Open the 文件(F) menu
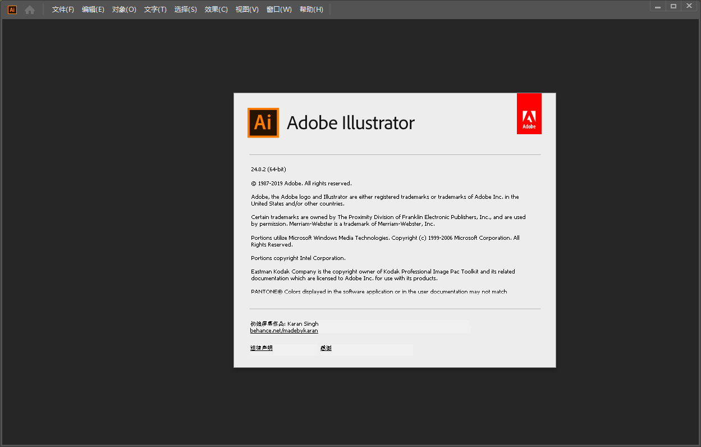This screenshot has width=701, height=447. (63, 10)
